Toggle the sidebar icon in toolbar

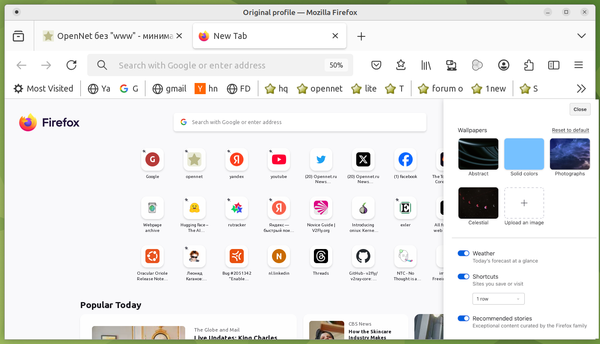coord(554,65)
